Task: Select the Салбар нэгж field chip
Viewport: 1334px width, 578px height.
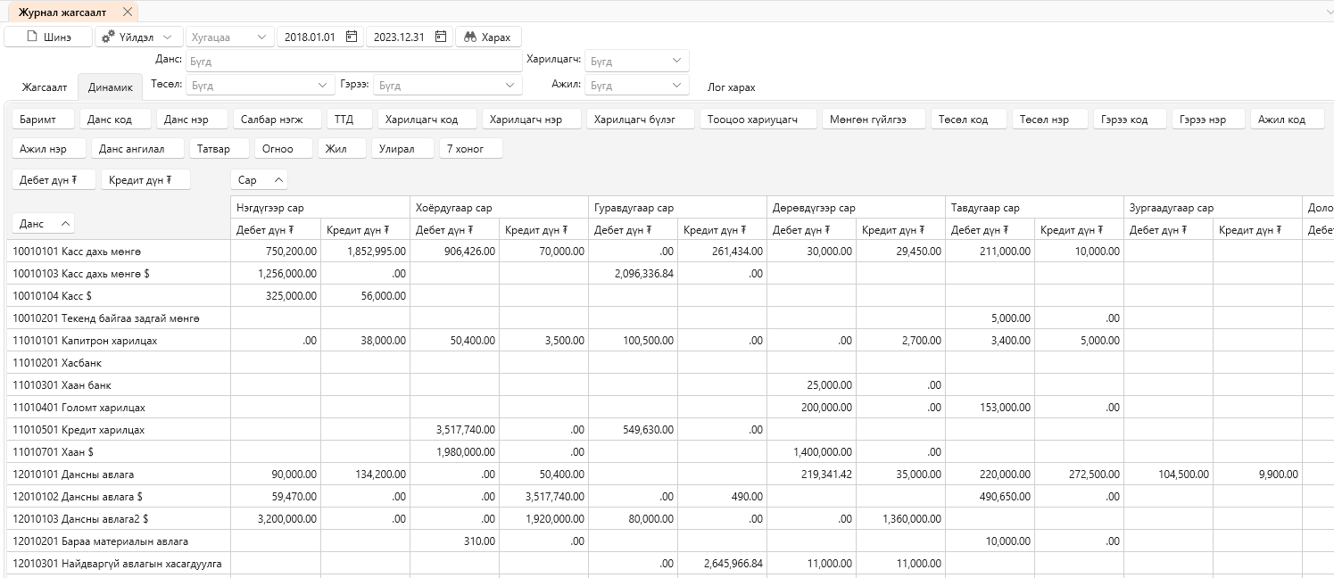Action: click(x=278, y=120)
